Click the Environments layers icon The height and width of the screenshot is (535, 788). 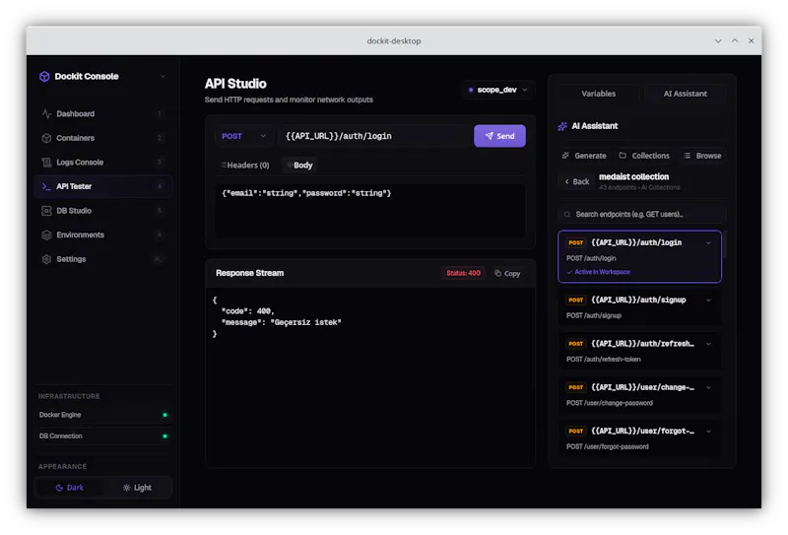(x=46, y=234)
